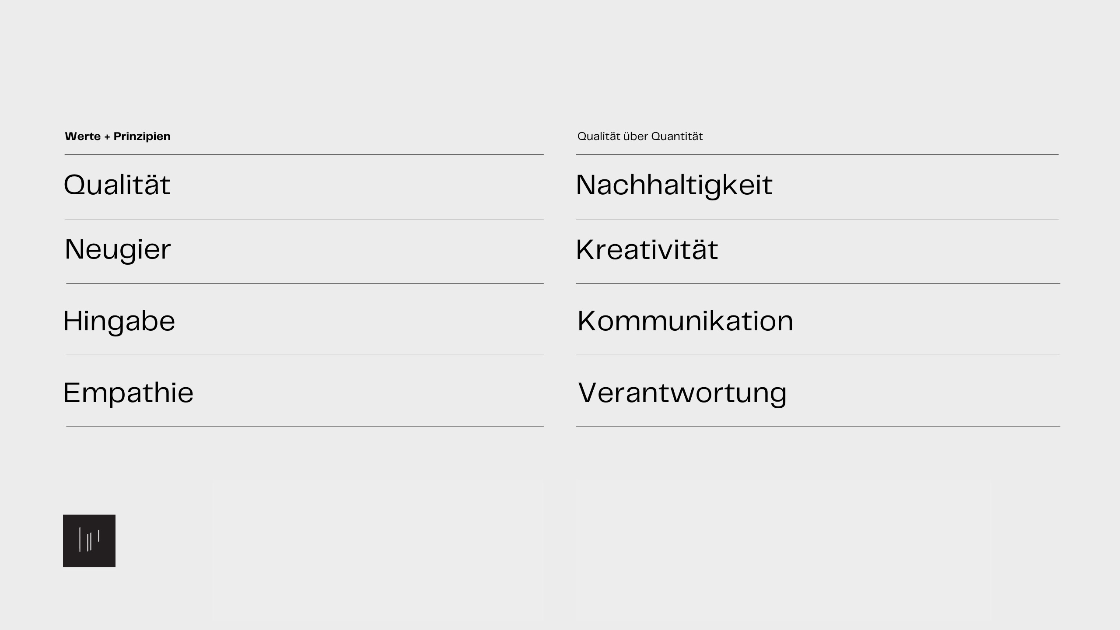Select the faint light rectangle at bottom right
Viewport: 1120px width, 630px height.
pyautogui.click(x=784, y=550)
